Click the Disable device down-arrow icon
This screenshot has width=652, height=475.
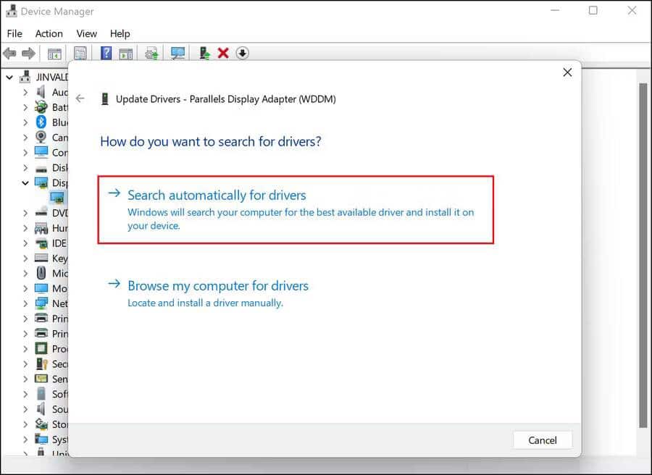(241, 53)
